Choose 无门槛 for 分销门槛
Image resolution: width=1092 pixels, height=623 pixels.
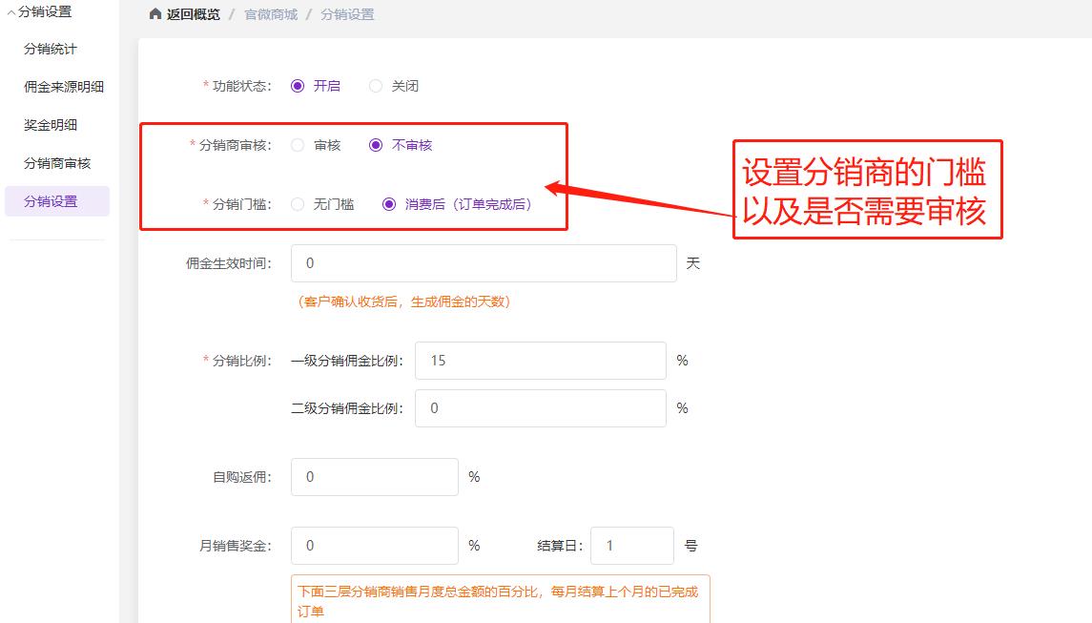[x=298, y=203]
